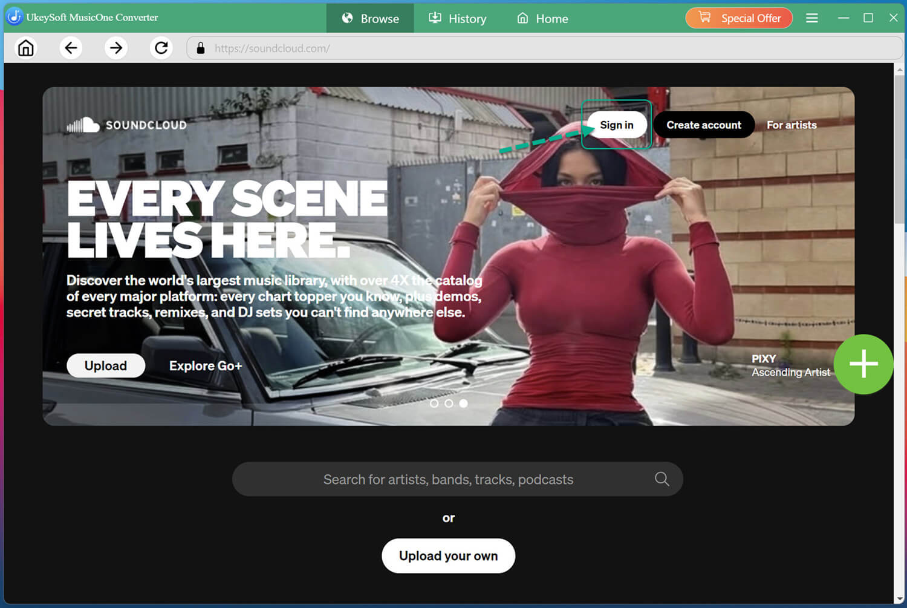The height and width of the screenshot is (608, 907).
Task: Open the Home tab
Action: (x=542, y=18)
